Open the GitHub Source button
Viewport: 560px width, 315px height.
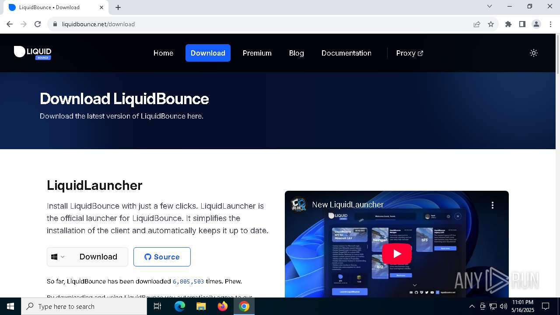coord(162,257)
